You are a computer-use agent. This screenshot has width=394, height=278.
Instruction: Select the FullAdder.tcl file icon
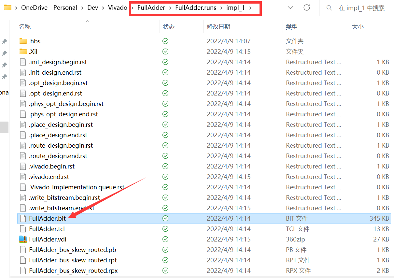[x=23, y=229]
